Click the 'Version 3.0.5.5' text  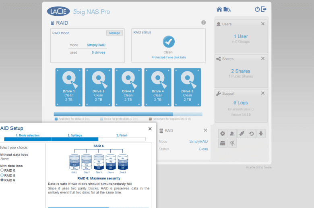[241, 115]
